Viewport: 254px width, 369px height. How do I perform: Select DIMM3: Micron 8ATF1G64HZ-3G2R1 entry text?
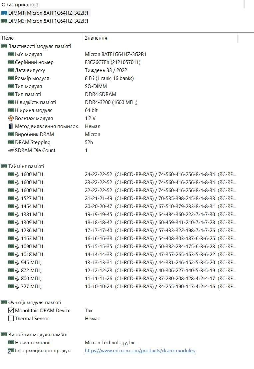(x=48, y=21)
